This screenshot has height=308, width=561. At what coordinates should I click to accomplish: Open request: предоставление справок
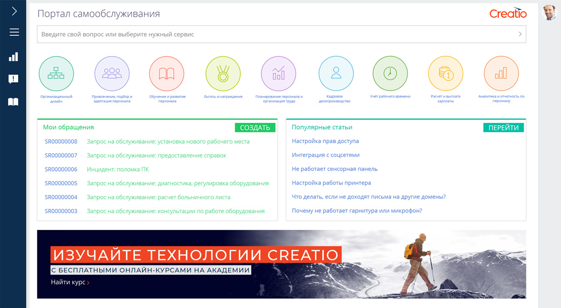pyautogui.click(x=156, y=156)
